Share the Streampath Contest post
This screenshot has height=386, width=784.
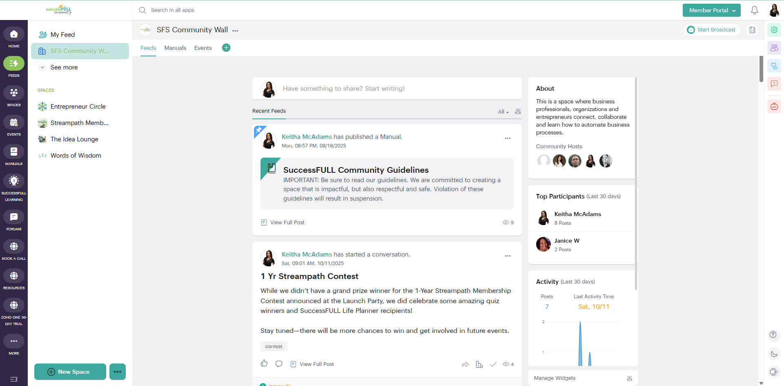465,364
